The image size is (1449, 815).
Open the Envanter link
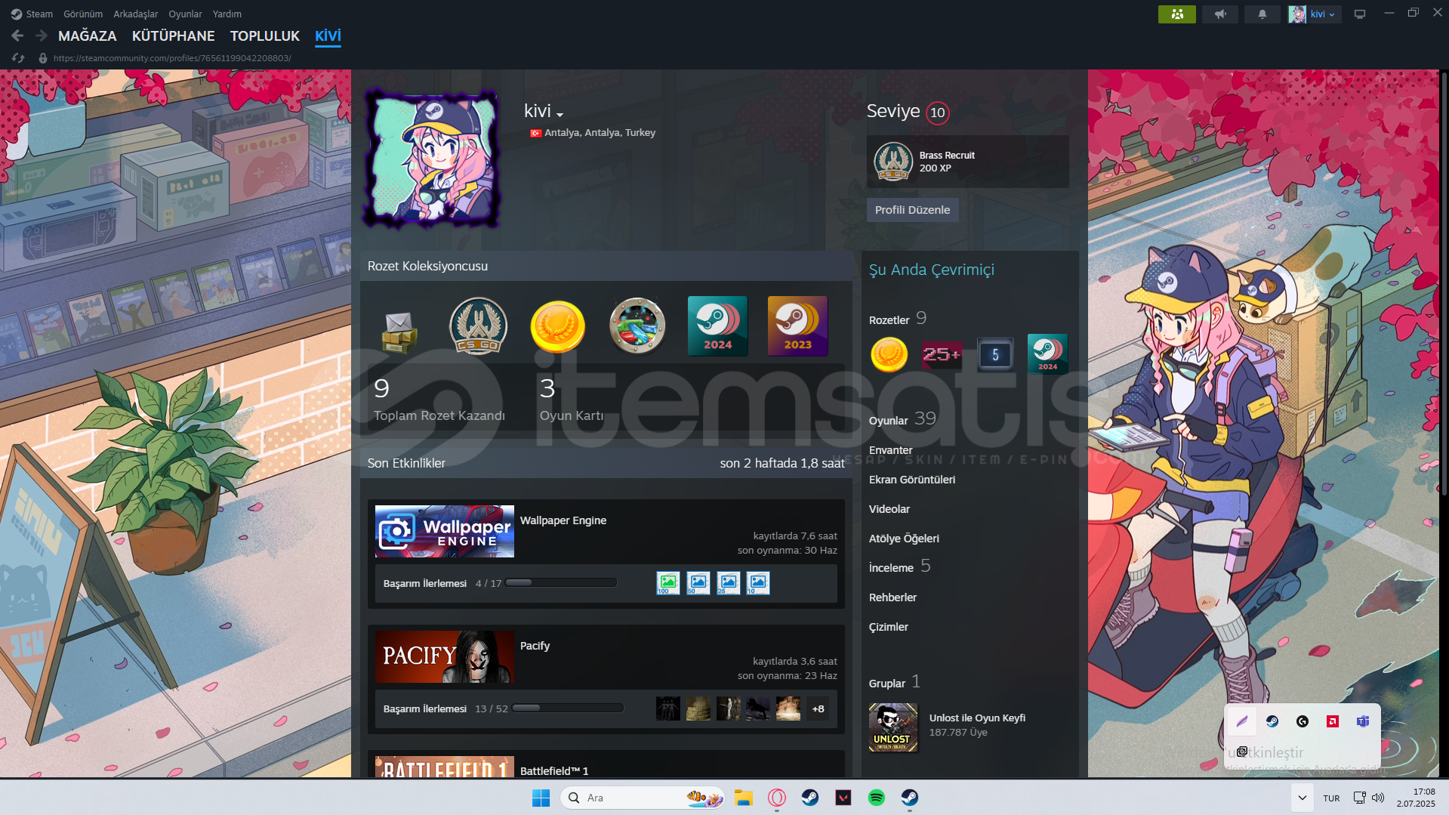click(x=891, y=450)
